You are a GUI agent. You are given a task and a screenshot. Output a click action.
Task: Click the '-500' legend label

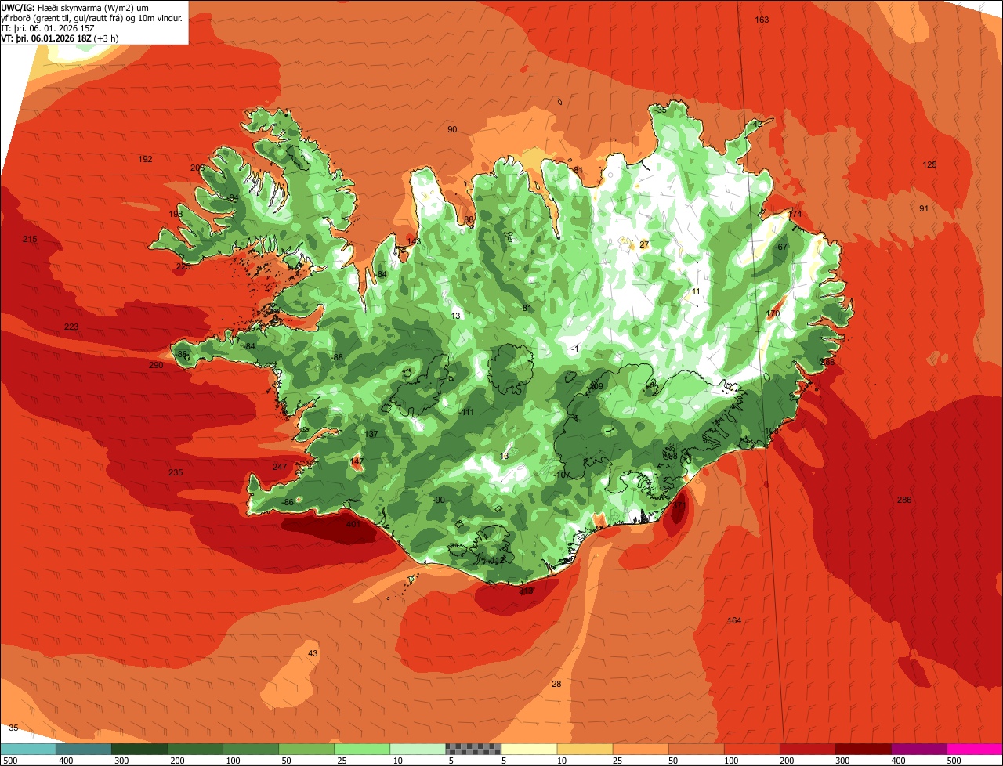click(9, 761)
